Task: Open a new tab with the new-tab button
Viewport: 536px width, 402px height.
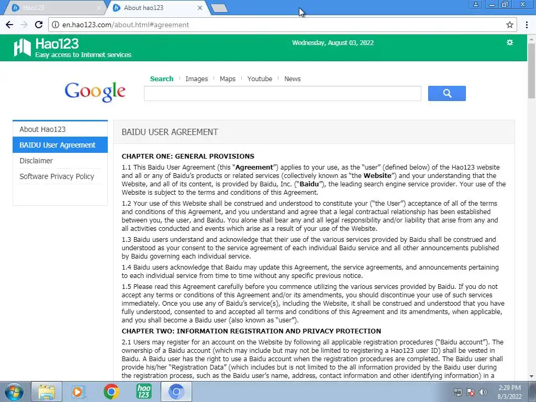Action: pos(219,8)
